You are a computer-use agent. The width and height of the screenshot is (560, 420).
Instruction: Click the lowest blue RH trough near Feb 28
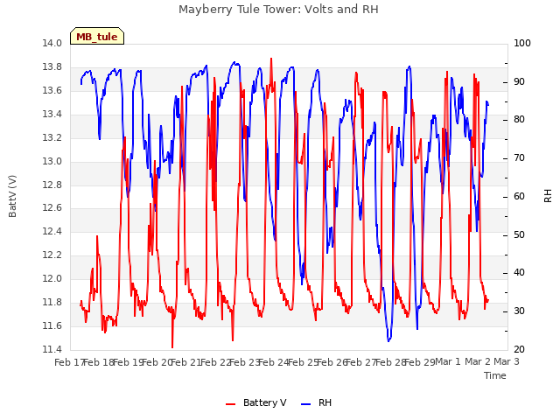tap(388, 340)
